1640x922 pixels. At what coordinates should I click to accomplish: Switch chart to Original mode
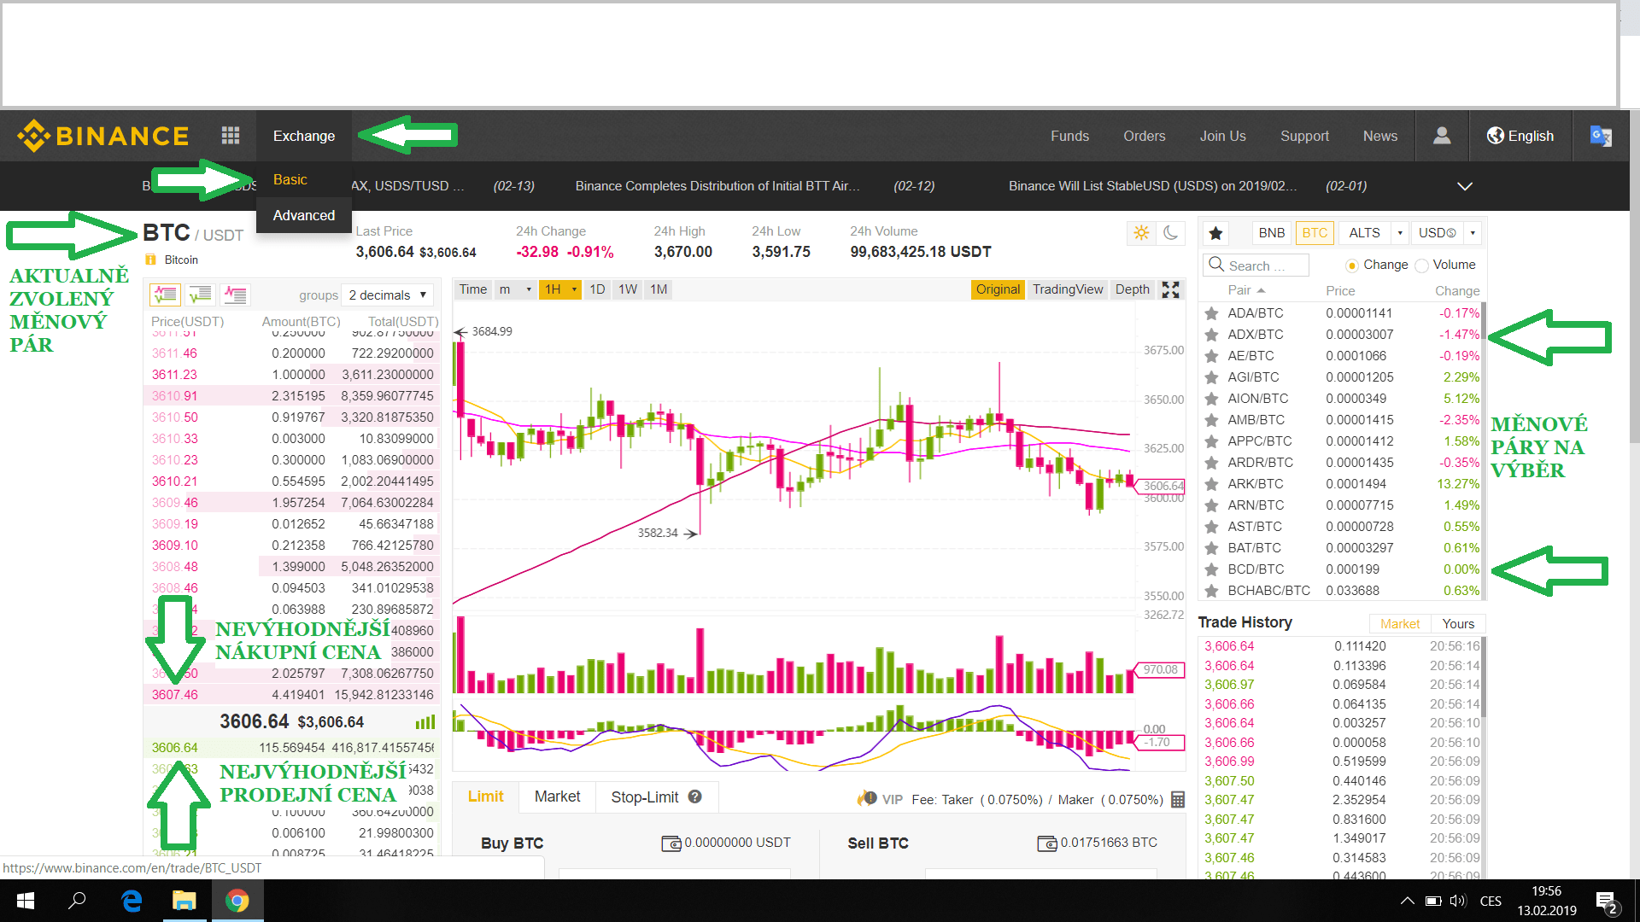click(998, 289)
